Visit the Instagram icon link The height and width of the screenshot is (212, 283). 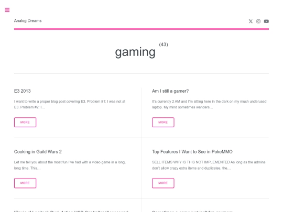tap(258, 21)
